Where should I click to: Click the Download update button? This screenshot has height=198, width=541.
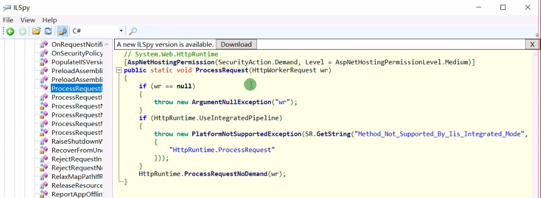coord(236,44)
